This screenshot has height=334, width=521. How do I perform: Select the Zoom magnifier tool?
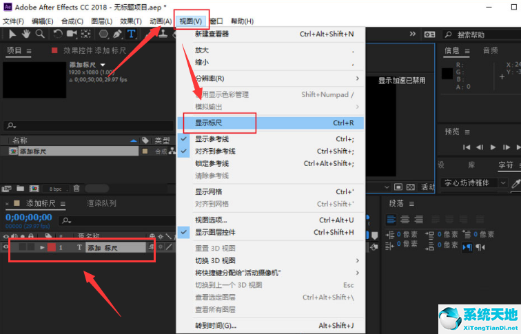[x=40, y=34]
